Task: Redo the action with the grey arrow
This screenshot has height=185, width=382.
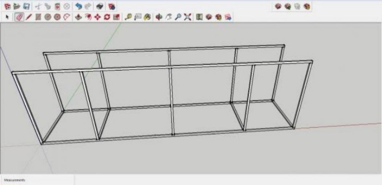Action: [x=88, y=6]
